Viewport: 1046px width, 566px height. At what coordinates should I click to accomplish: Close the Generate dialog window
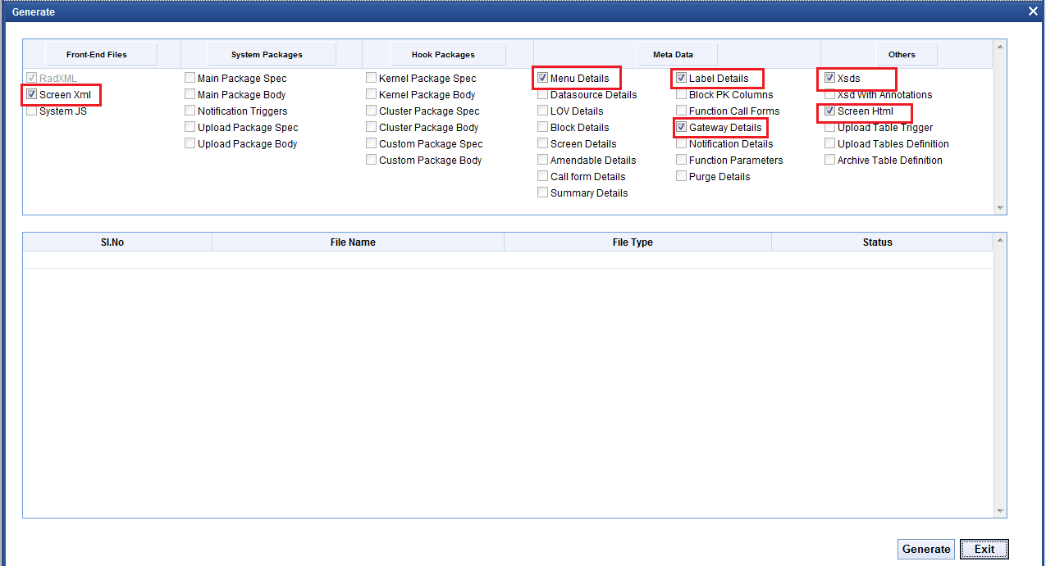coord(1034,11)
